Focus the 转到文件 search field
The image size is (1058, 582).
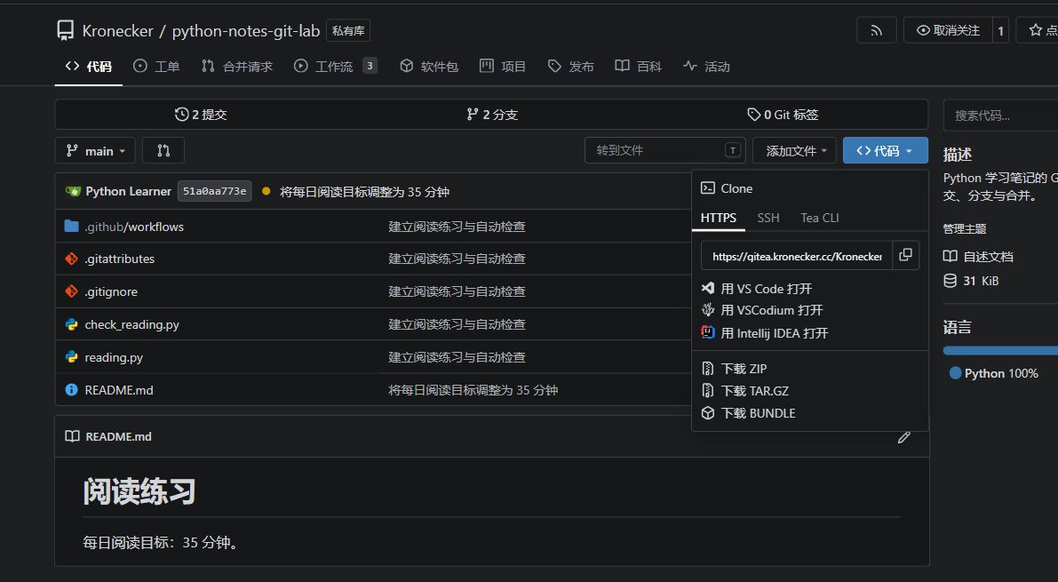click(664, 150)
